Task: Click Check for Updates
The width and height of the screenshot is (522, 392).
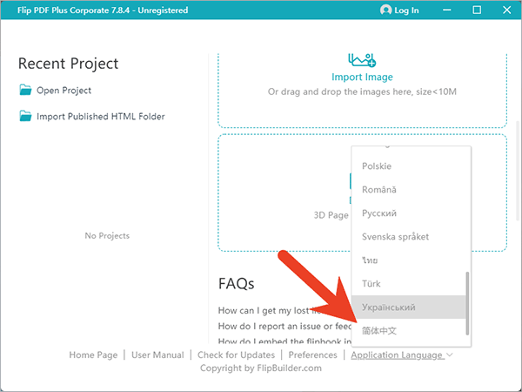Action: pyautogui.click(x=236, y=355)
